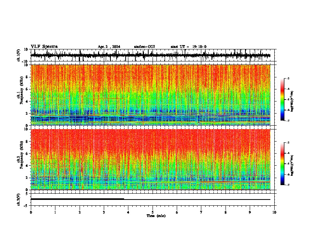Click the 0 tick on Time axis
This screenshot has width=309, height=238.
point(31,212)
